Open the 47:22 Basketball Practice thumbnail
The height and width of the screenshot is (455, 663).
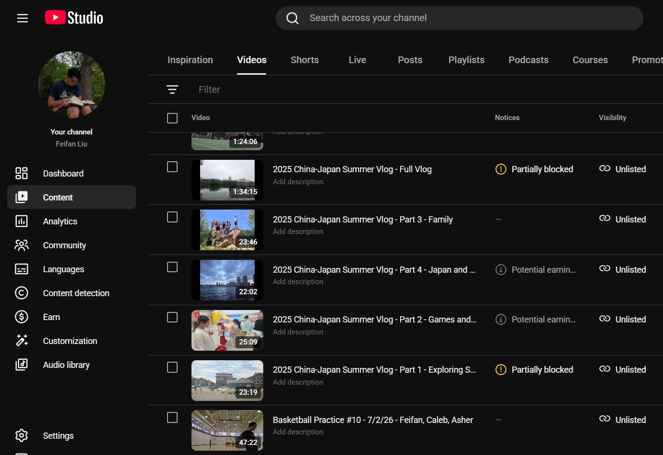pos(227,431)
